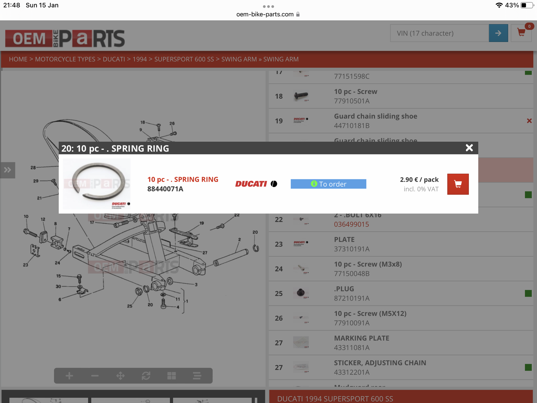Select row 23 PLATE 37310191A
537x403 pixels.
point(401,244)
